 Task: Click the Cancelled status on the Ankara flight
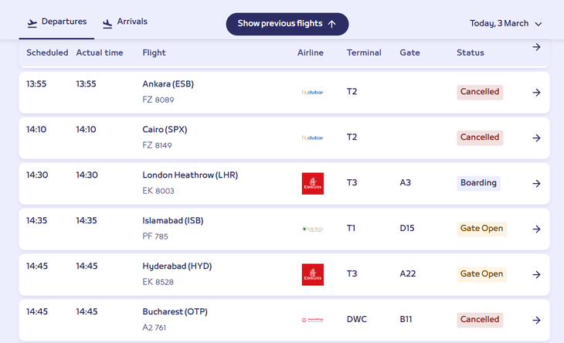point(480,92)
